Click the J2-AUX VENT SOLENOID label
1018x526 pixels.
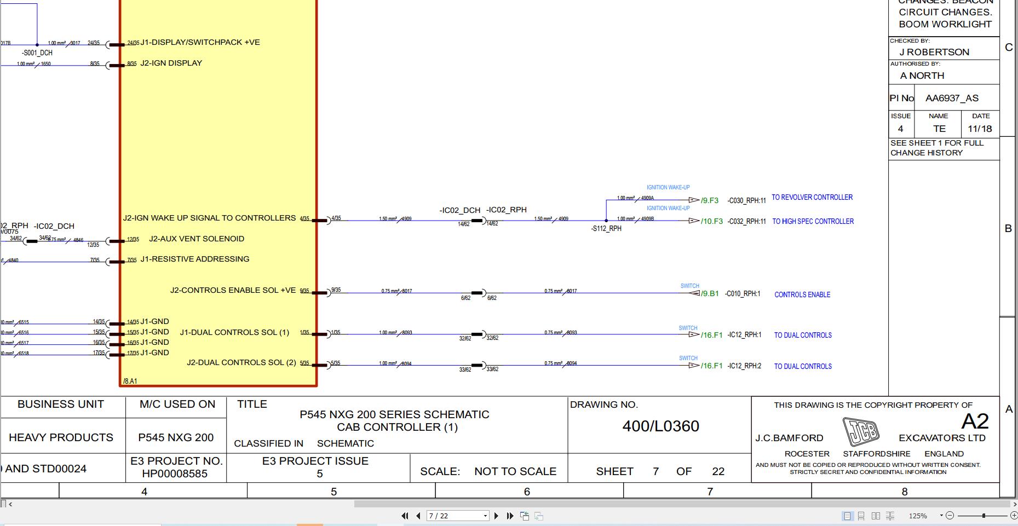point(197,239)
